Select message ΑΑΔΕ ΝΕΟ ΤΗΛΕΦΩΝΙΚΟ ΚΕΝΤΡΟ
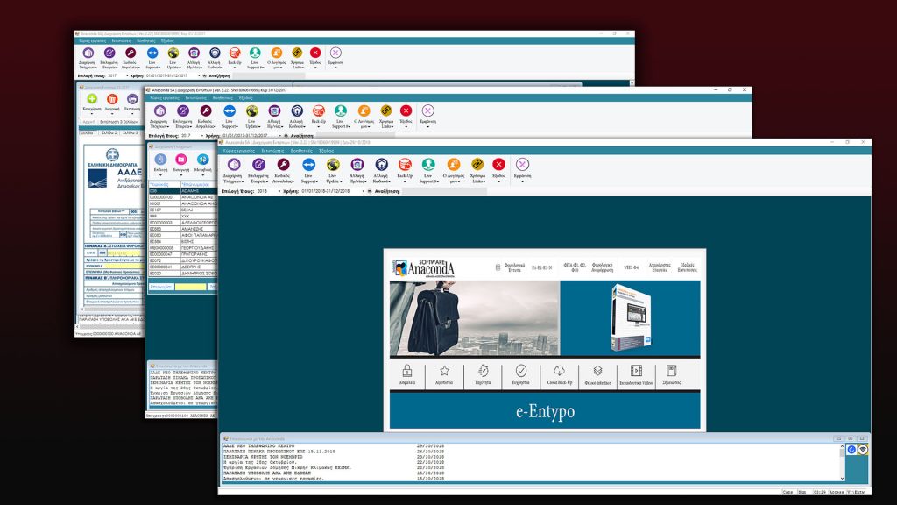 (x=258, y=446)
